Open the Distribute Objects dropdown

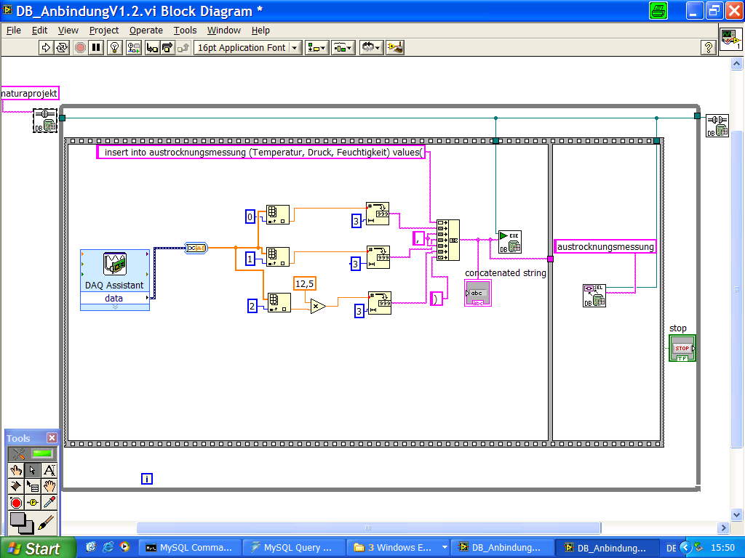click(x=343, y=47)
